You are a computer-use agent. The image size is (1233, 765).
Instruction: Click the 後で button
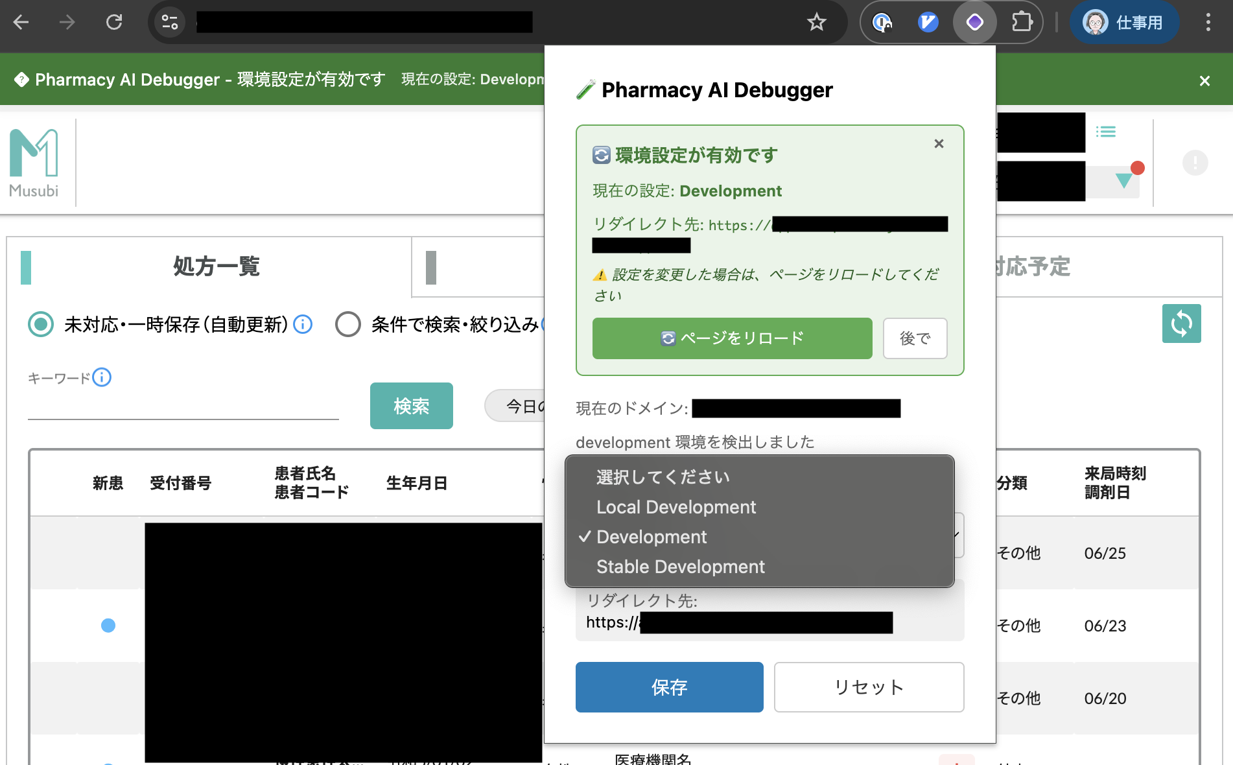(915, 338)
